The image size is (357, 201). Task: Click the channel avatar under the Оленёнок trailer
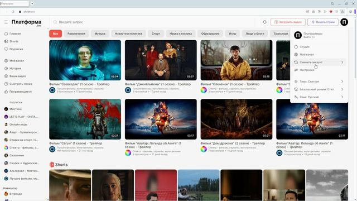(204, 90)
